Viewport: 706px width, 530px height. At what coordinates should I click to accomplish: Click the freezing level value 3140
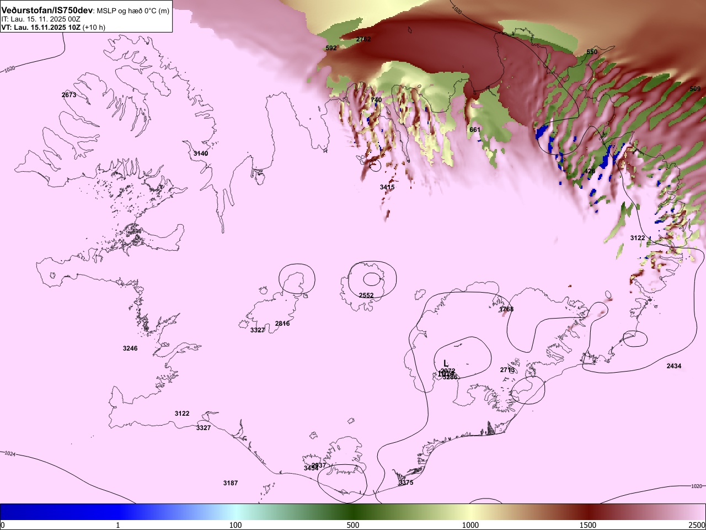[x=201, y=153]
